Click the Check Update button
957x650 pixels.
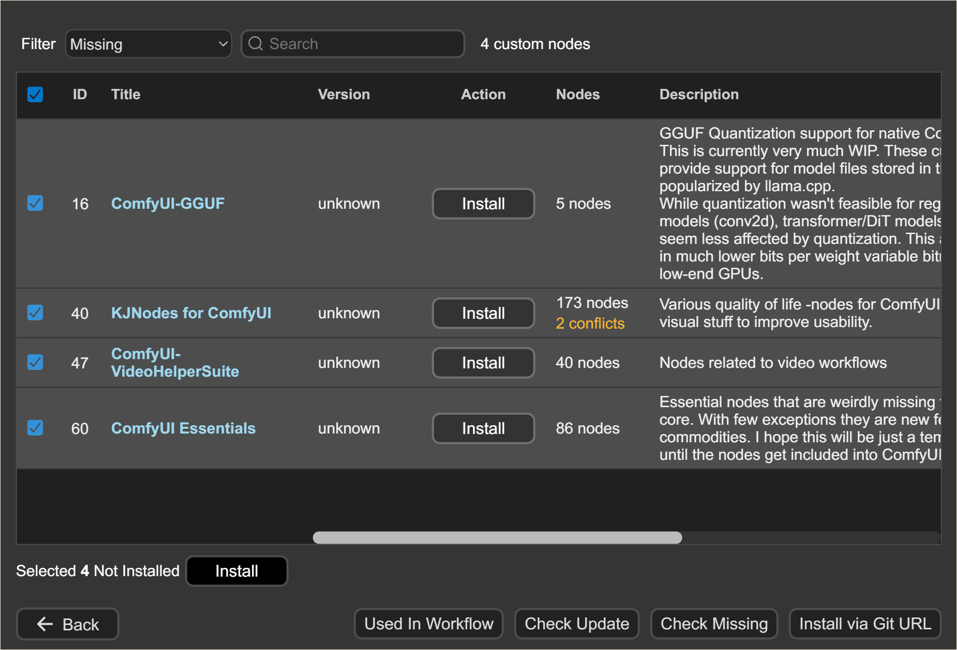(577, 624)
